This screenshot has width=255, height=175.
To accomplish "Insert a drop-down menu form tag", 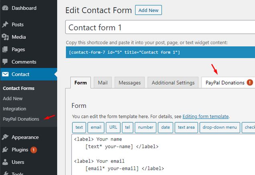I will coord(220,127).
